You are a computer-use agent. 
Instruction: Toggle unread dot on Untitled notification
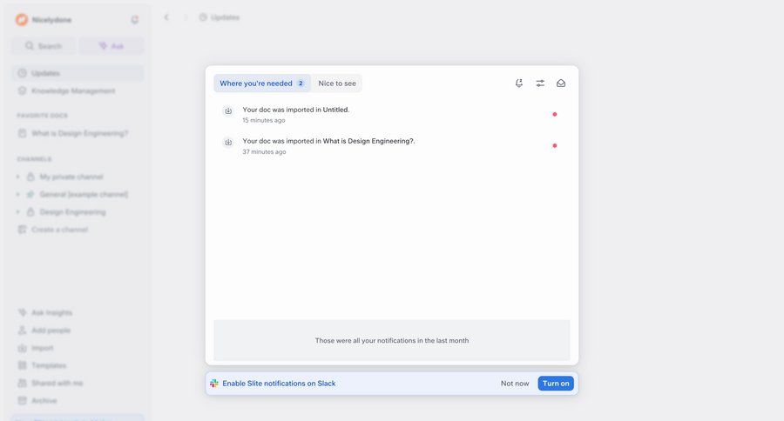(554, 114)
